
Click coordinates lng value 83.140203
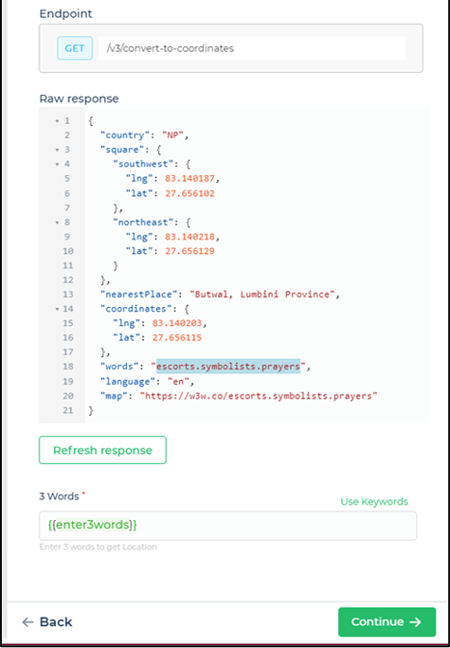(x=177, y=323)
